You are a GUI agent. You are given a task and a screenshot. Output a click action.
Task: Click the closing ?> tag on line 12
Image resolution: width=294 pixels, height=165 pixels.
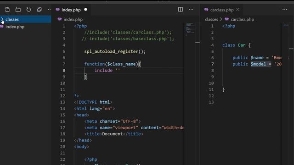coord(77,96)
